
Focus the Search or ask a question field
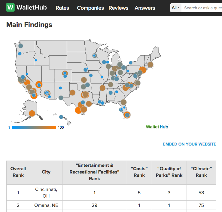(x=202, y=8)
